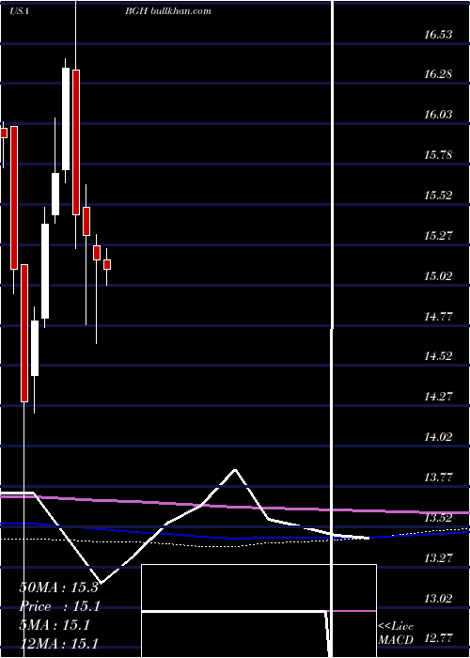
Task: Click the tallest red candlestick near 16.28
Action: (76, 142)
